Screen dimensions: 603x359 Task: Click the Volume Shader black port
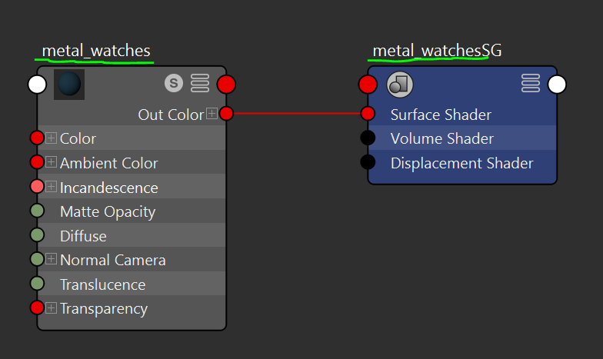click(368, 138)
